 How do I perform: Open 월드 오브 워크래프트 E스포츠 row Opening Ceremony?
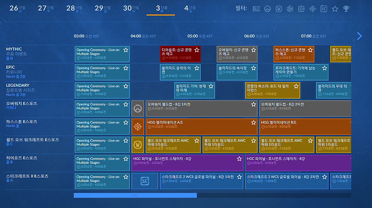click(x=102, y=145)
